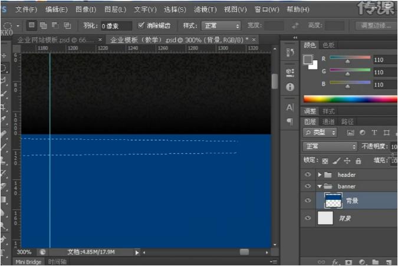Open the tool preset picker arrow
The image size is (398, 266).
point(18,25)
